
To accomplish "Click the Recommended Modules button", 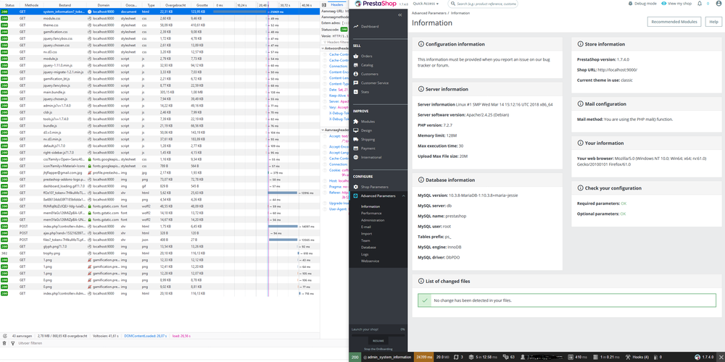I will tap(674, 22).
